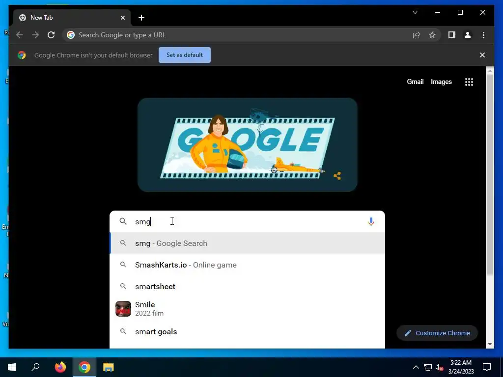Click the back navigation arrow
Viewport: 503px width, 377px height.
20,35
